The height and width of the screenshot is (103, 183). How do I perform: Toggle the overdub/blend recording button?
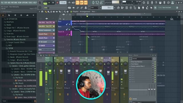[81, 3]
